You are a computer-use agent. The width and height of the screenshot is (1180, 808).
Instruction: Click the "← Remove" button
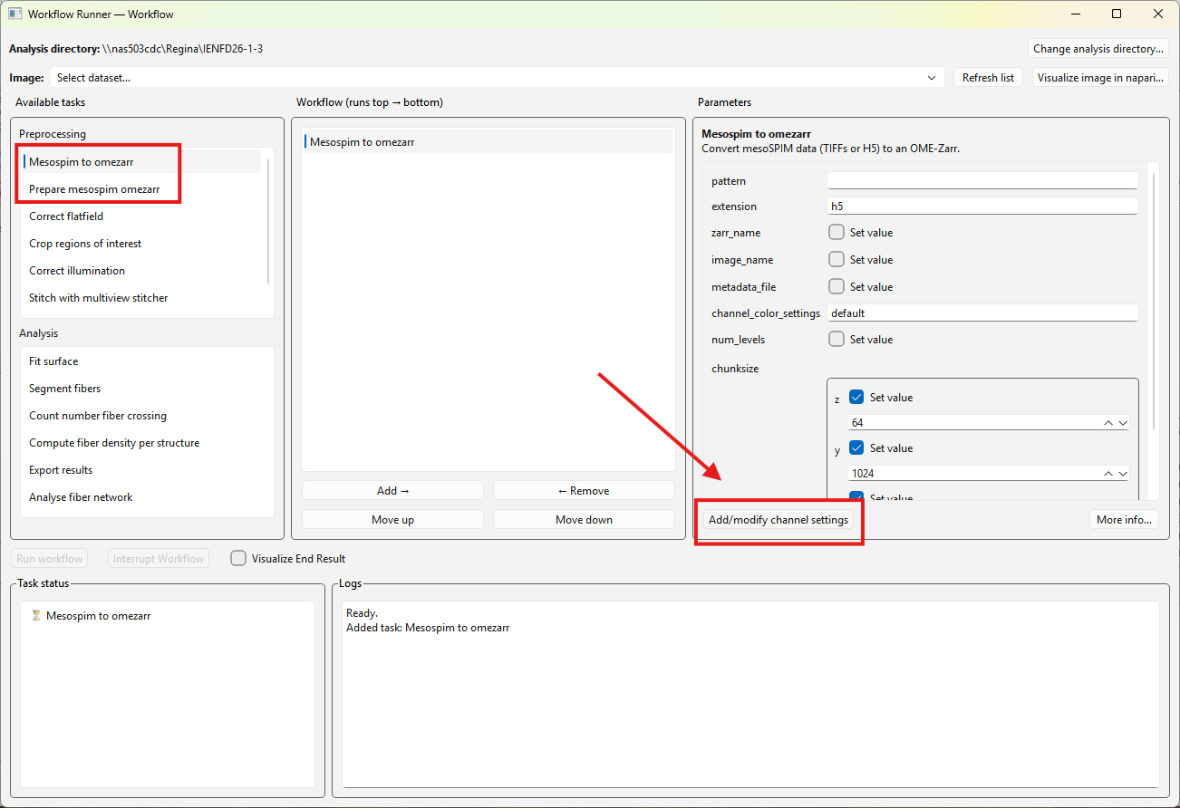(x=584, y=488)
